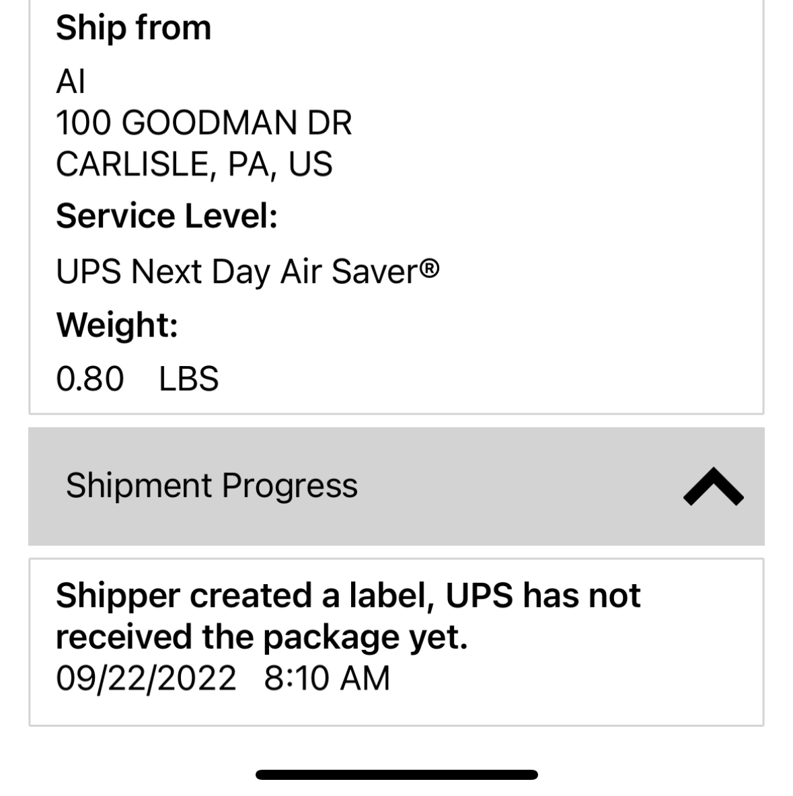
Task: Select the Weight label
Action: [x=117, y=325]
